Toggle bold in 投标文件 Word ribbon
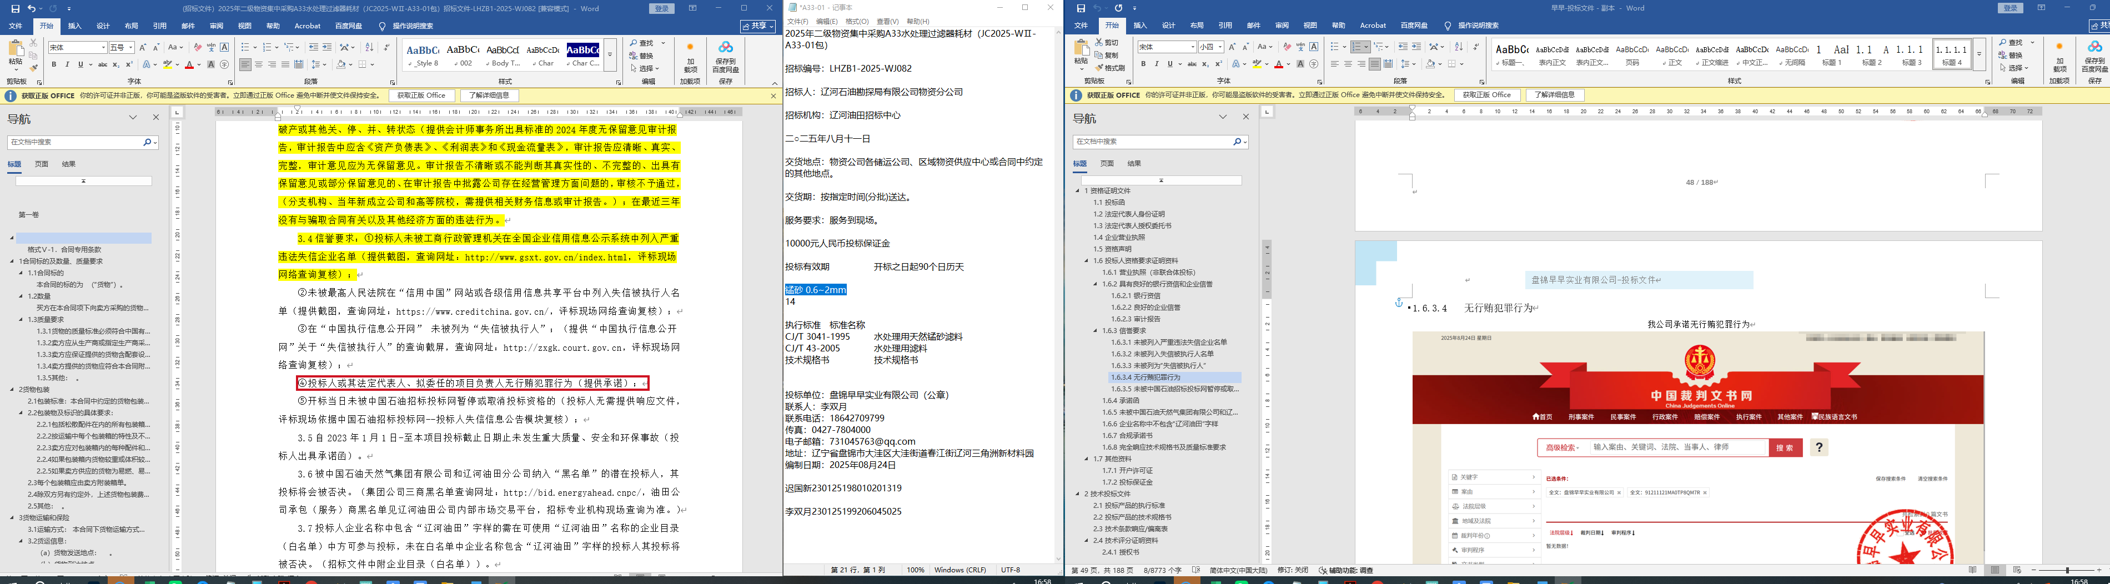Screen dimensions: 2110x584 tap(1143, 64)
